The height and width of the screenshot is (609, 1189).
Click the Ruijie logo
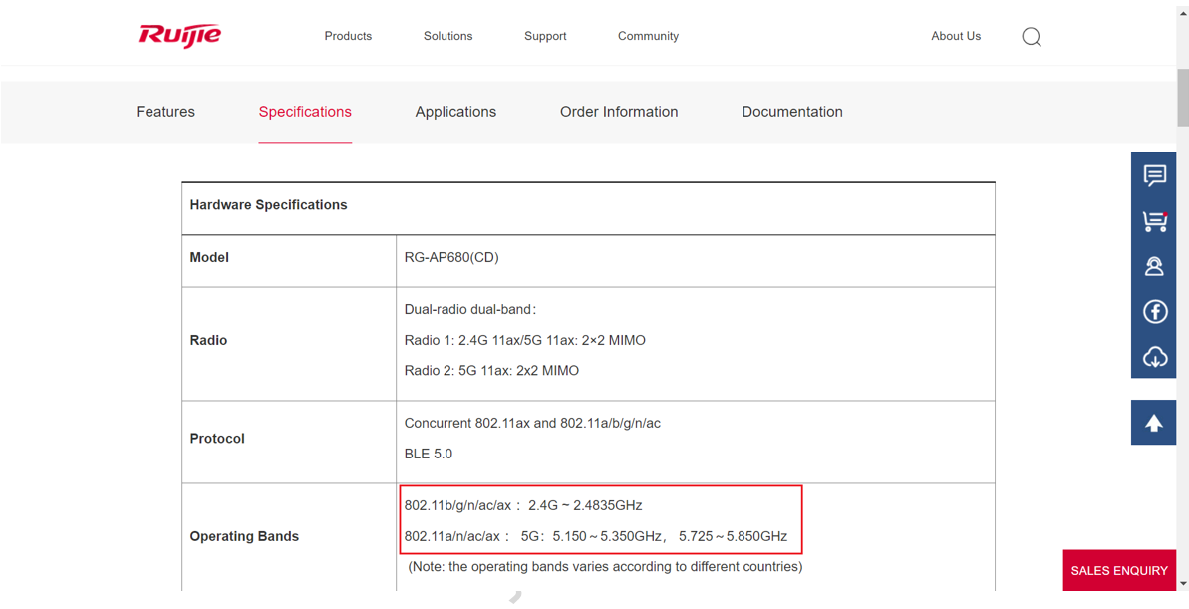click(x=179, y=36)
